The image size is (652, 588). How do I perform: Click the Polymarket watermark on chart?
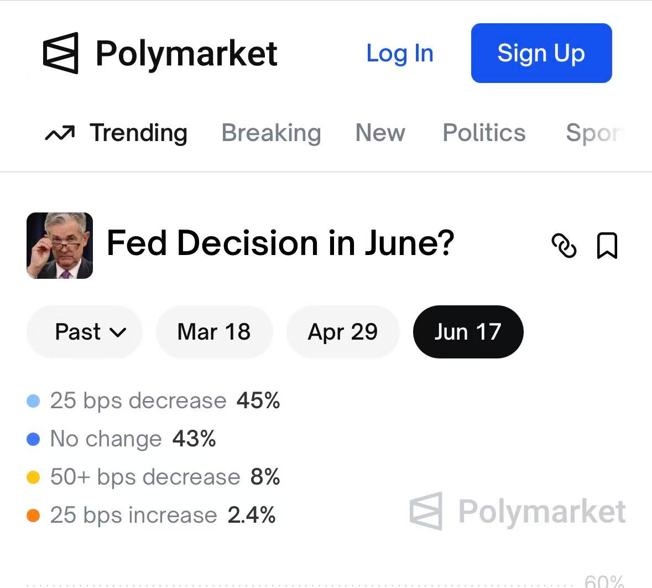pyautogui.click(x=518, y=511)
